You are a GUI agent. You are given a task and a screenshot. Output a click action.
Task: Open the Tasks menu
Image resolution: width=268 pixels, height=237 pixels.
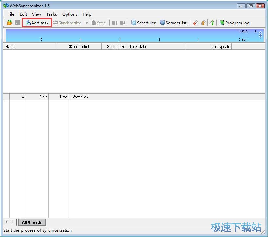(x=51, y=14)
